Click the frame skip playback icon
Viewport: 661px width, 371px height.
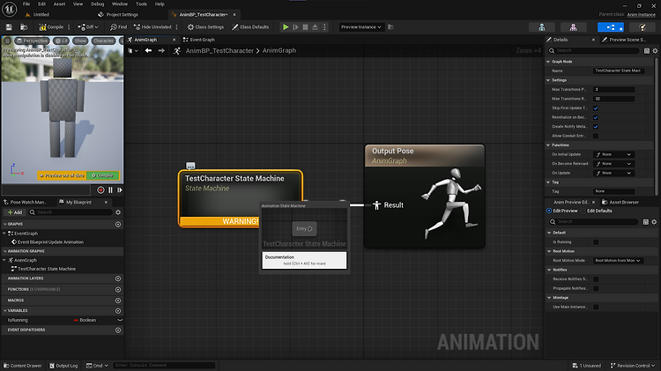click(x=296, y=27)
